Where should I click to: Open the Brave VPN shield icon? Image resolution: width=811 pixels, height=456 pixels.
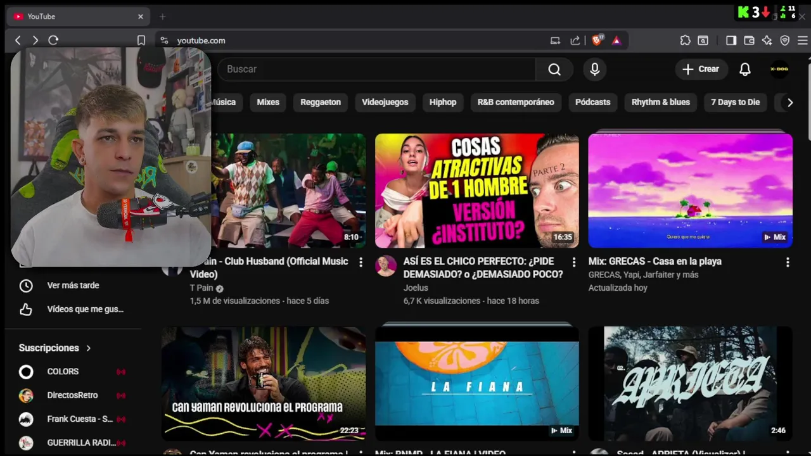tap(785, 41)
